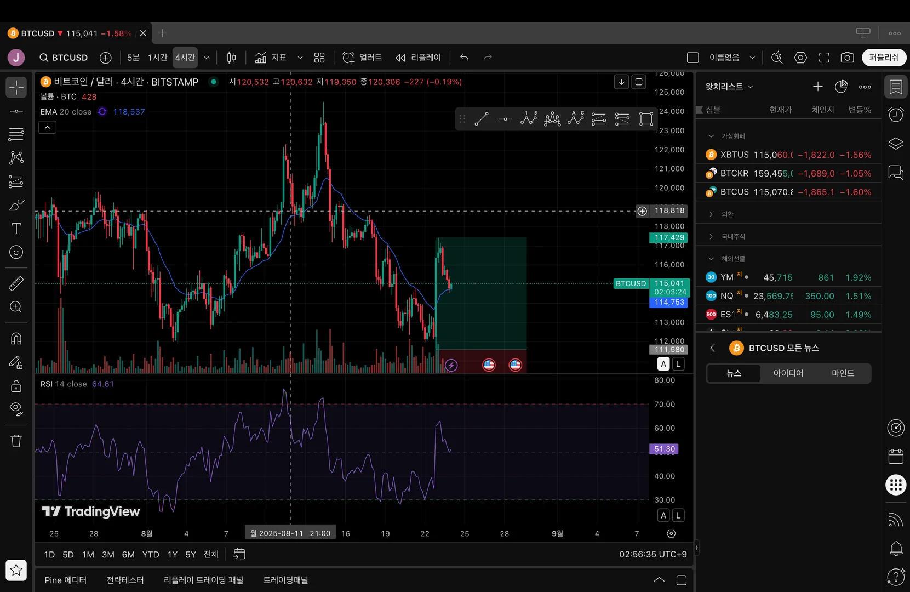Add a symbol to compare with plus icon
Screen dimensions: 910x592
point(106,58)
